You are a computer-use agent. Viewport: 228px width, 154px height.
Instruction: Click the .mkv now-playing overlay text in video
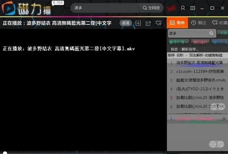coord(69,49)
